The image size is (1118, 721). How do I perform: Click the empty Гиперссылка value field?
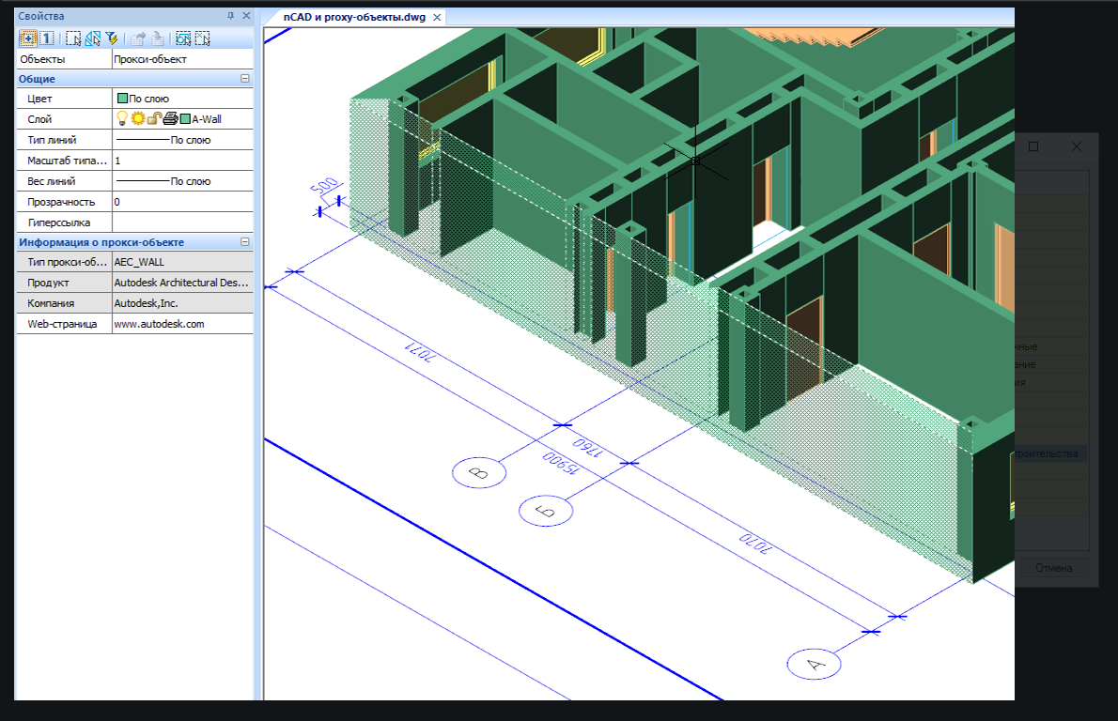point(182,222)
